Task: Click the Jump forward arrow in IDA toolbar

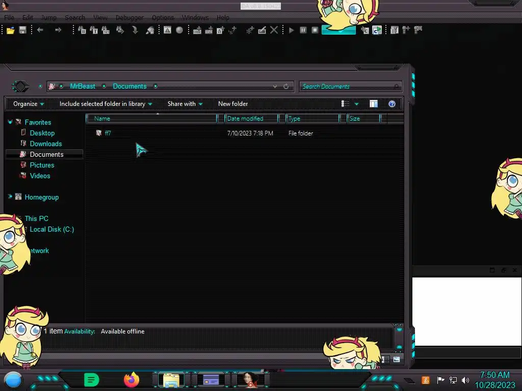Action: (58, 30)
